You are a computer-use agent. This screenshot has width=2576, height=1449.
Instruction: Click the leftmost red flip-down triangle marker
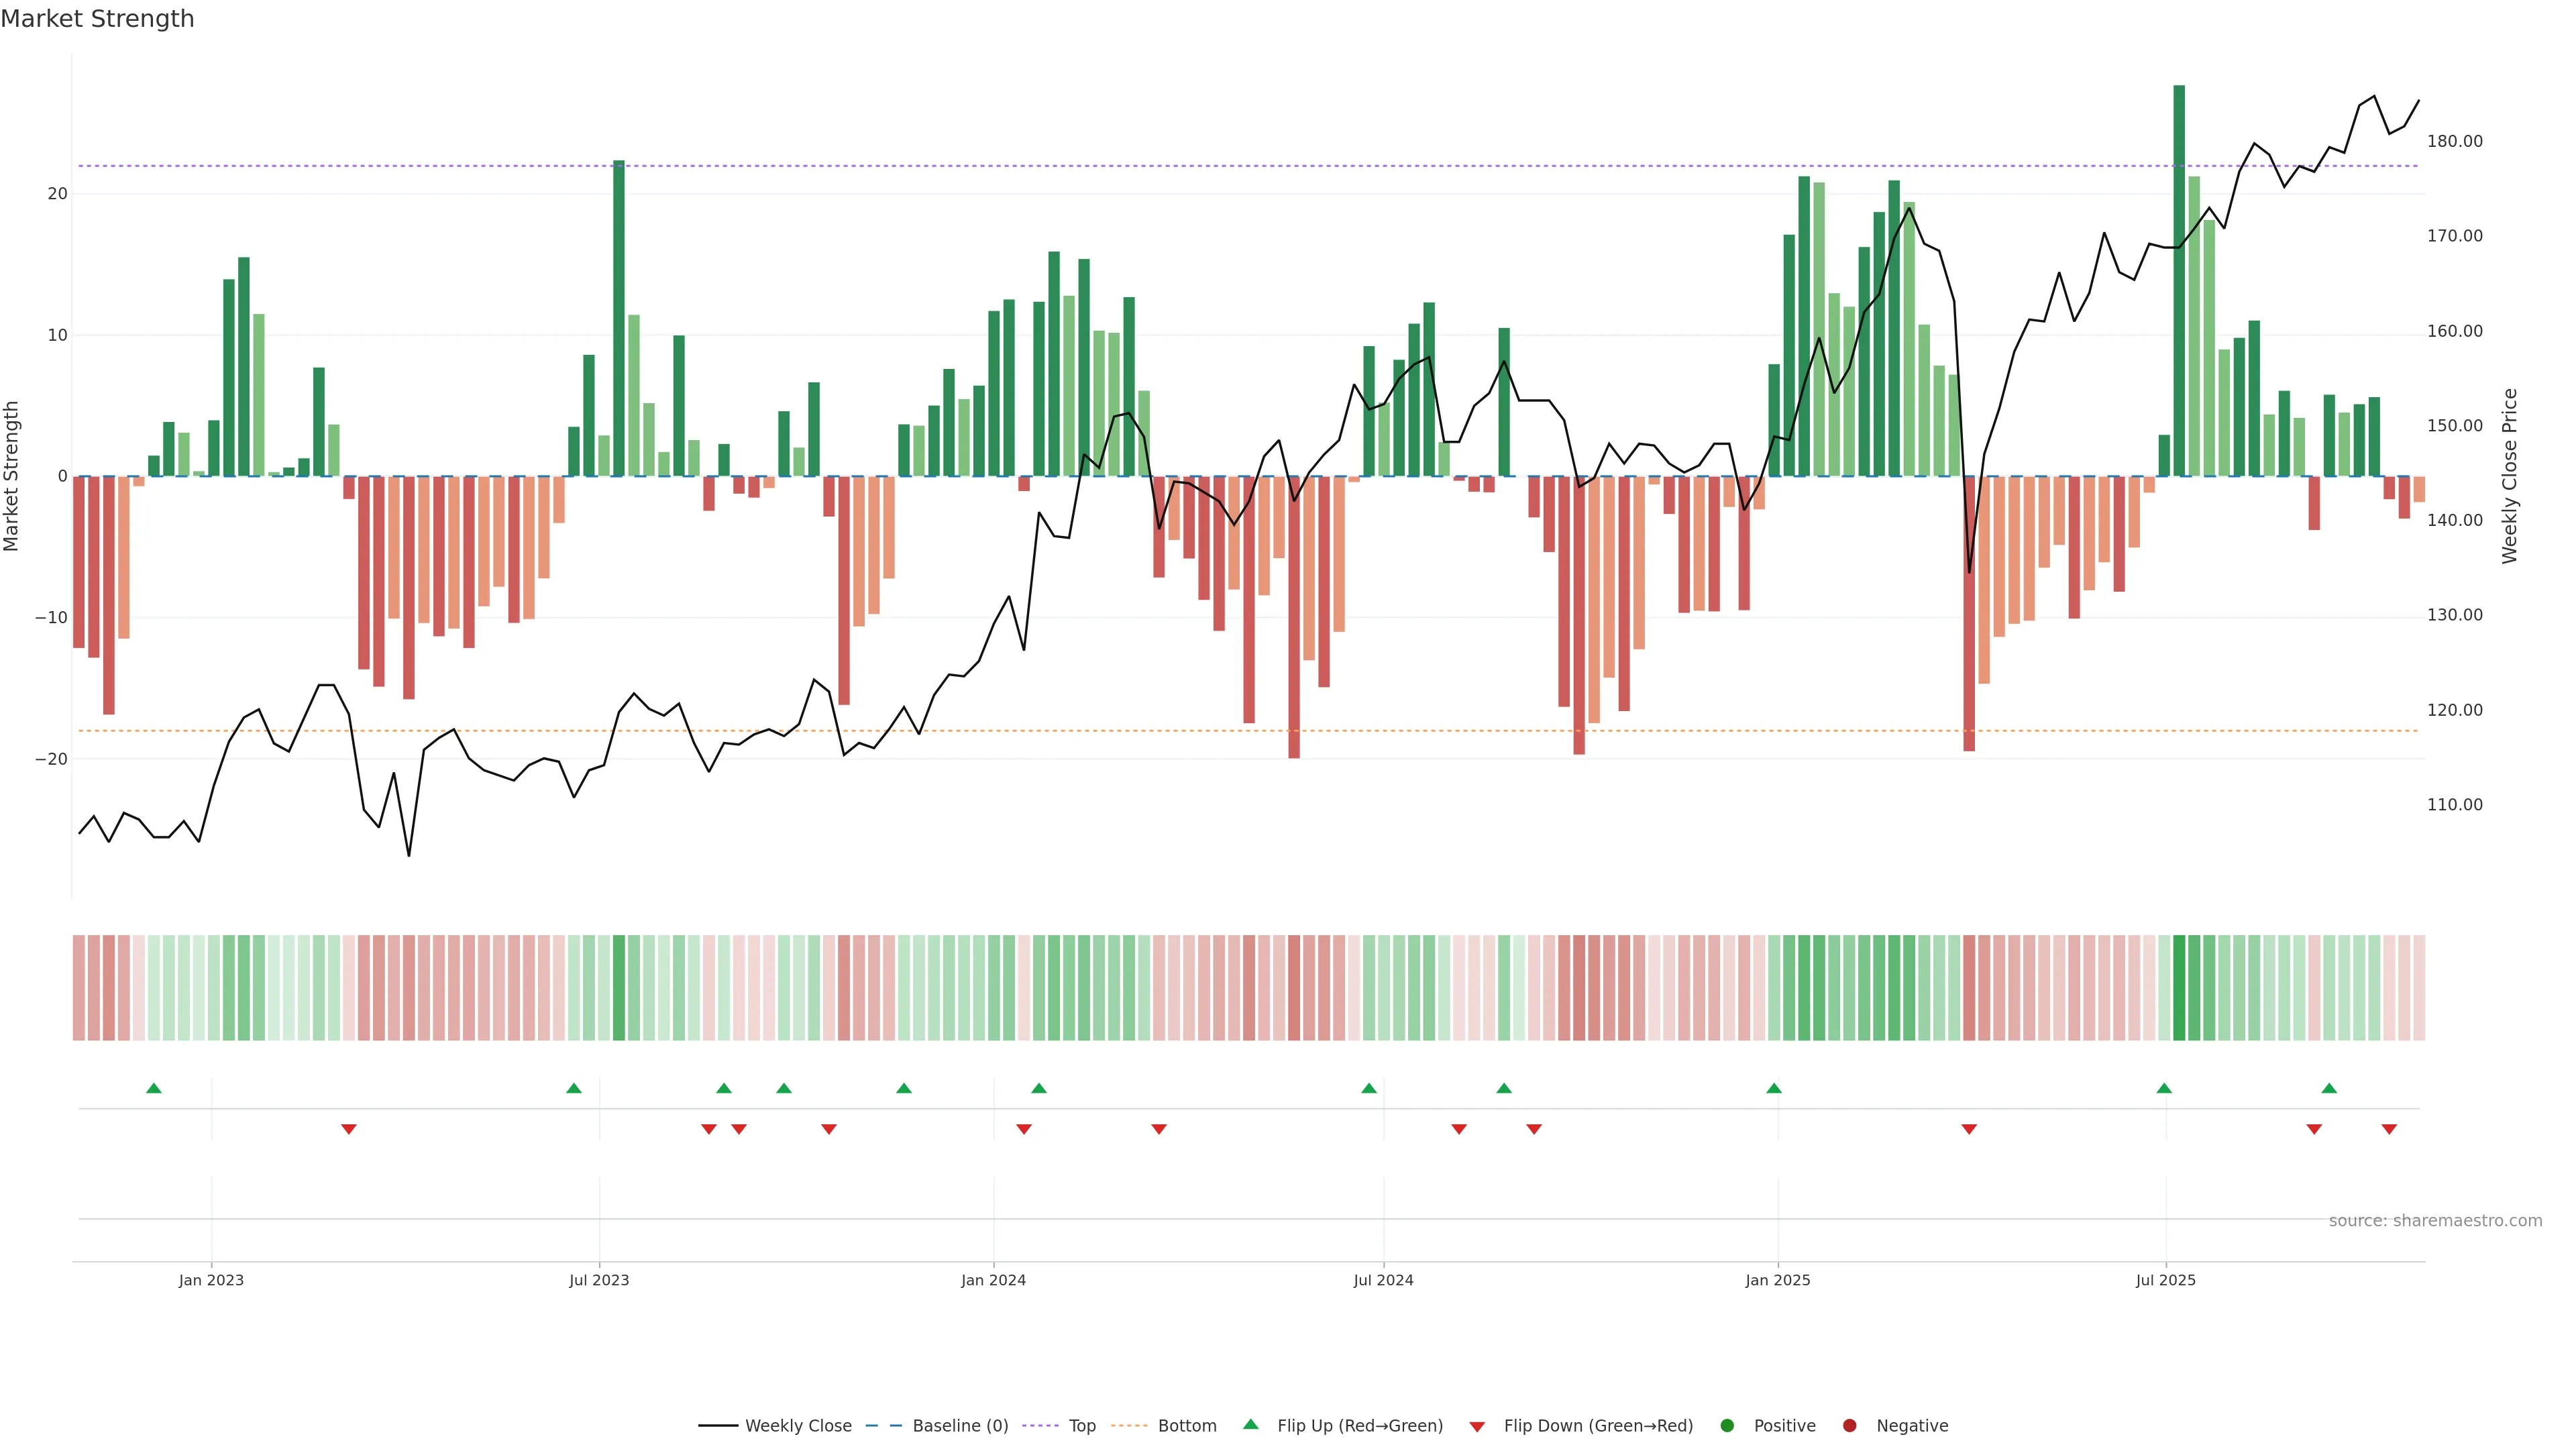(x=348, y=1129)
